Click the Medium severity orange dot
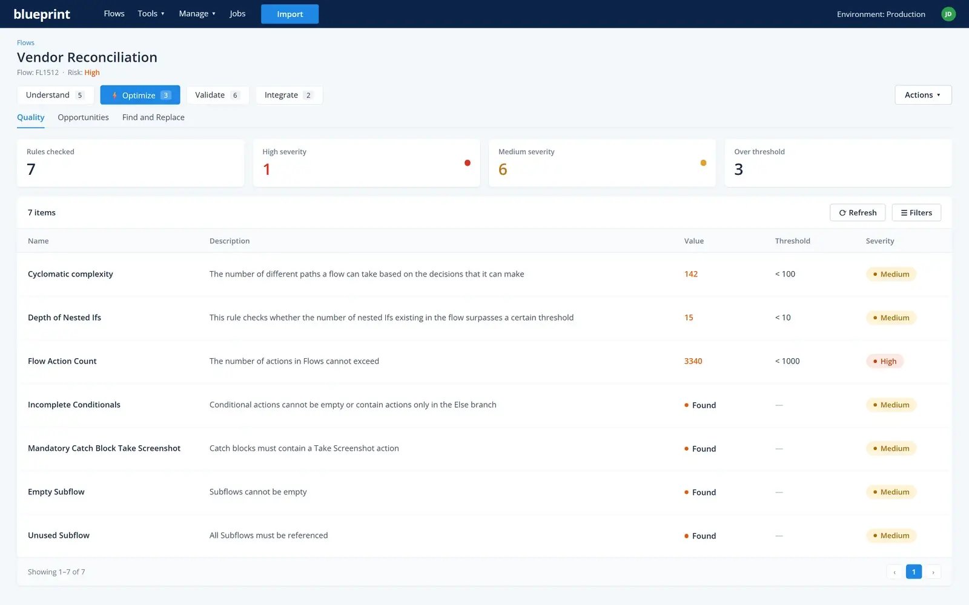Viewport: 969px width, 605px height. pos(703,163)
